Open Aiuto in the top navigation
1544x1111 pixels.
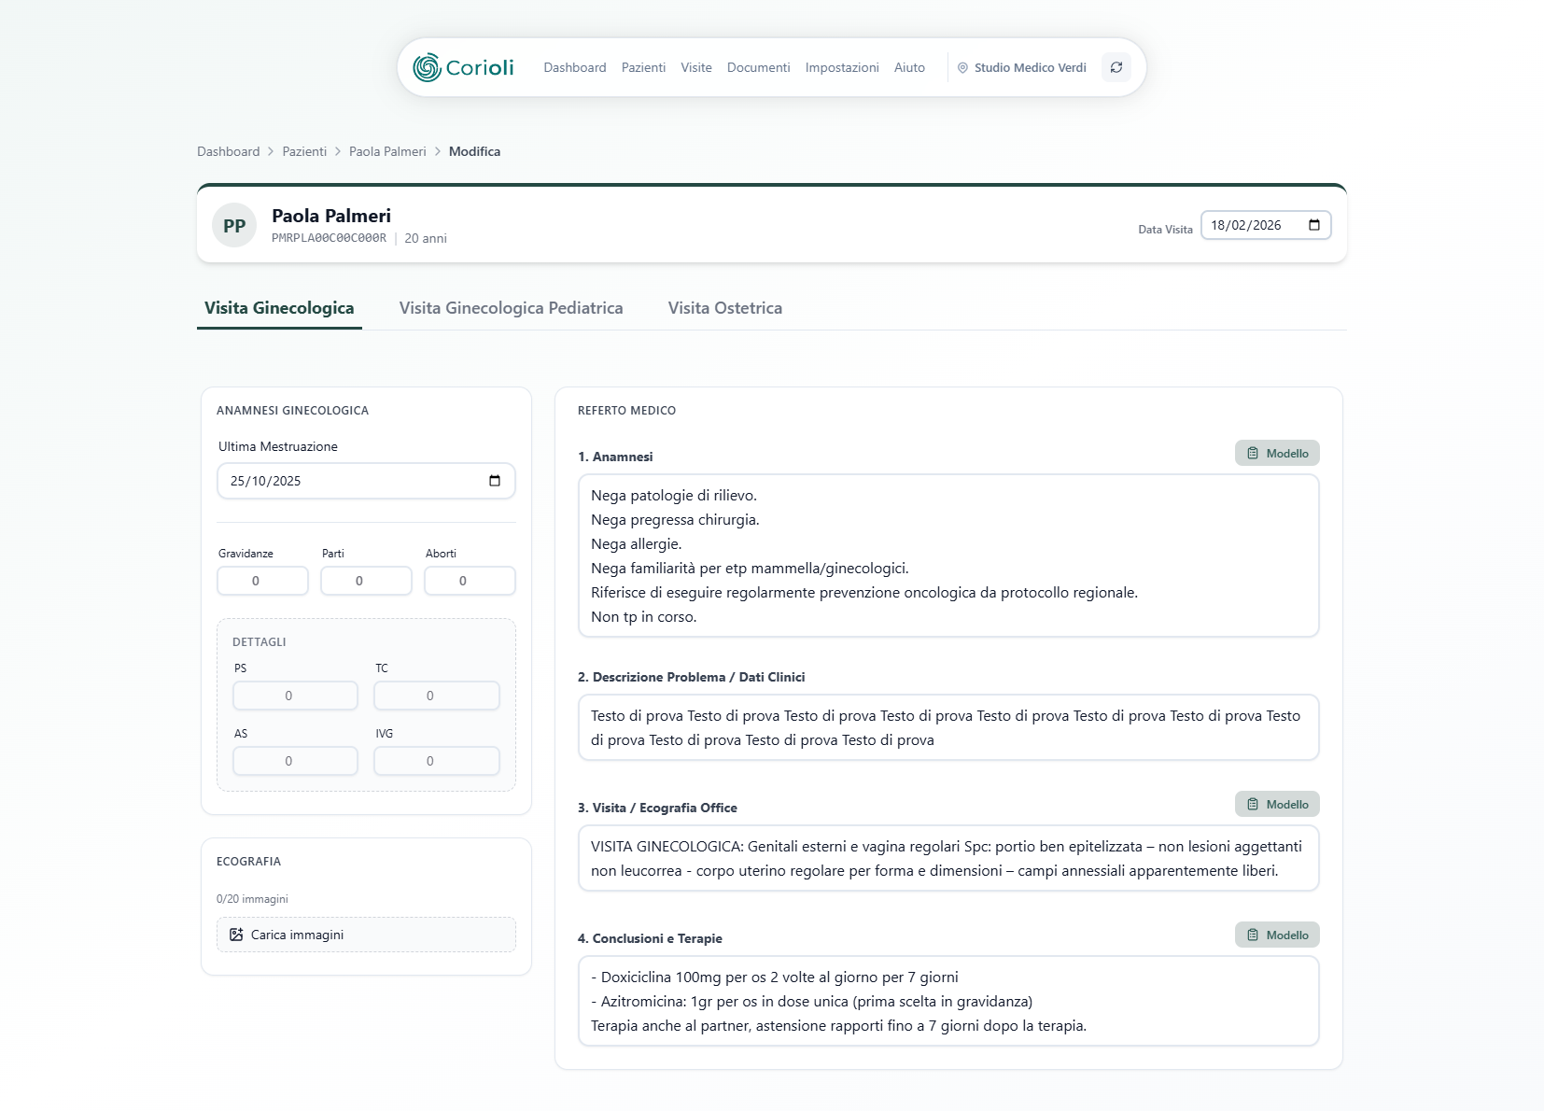coord(909,67)
